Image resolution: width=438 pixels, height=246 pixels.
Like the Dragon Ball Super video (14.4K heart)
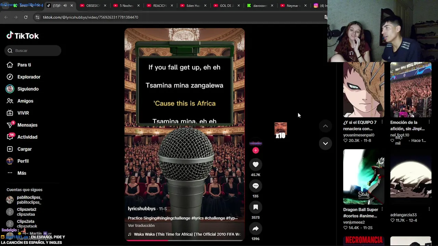pyautogui.click(x=346, y=228)
